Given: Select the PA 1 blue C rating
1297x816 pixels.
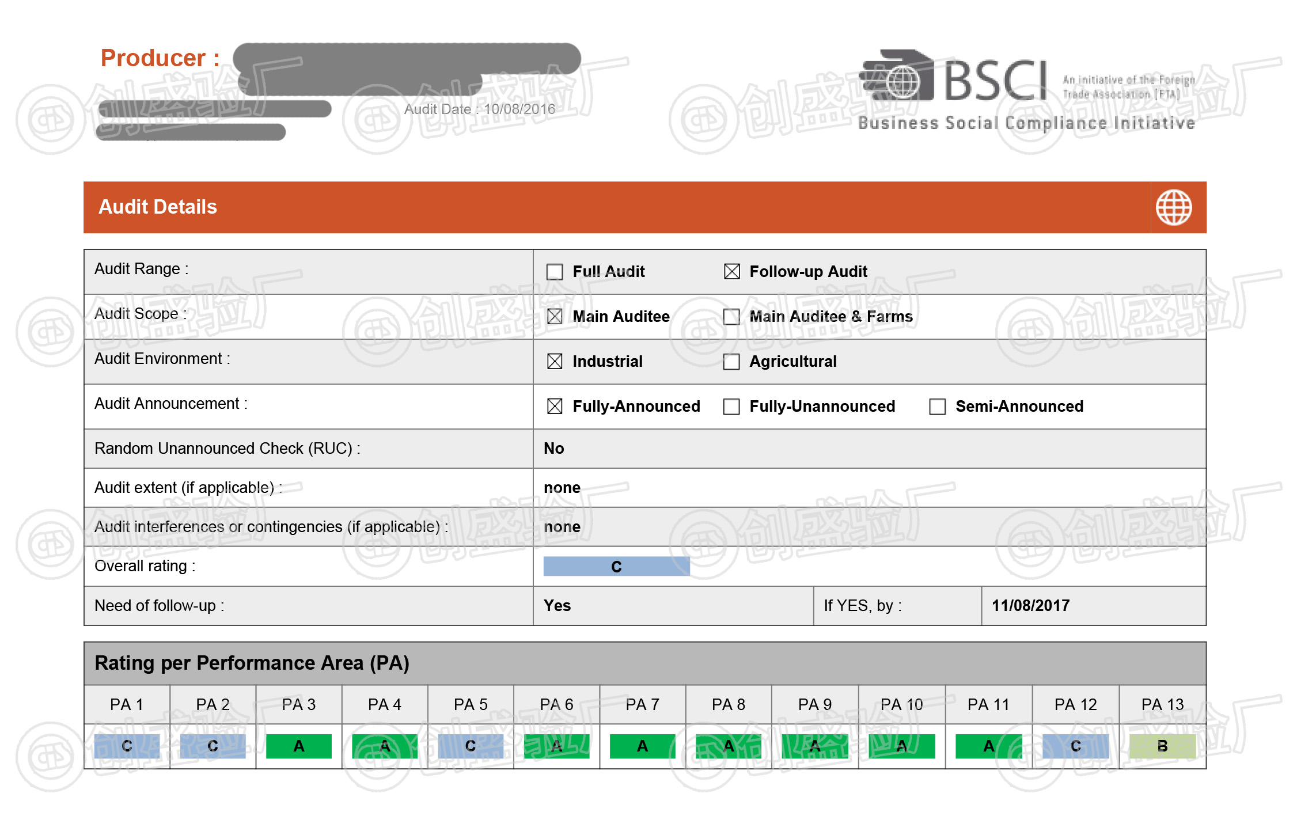Looking at the screenshot, I should pyautogui.click(x=127, y=746).
